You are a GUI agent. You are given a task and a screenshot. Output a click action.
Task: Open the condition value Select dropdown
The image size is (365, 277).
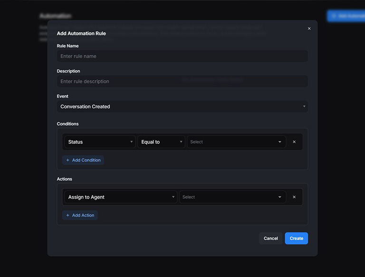point(236,142)
